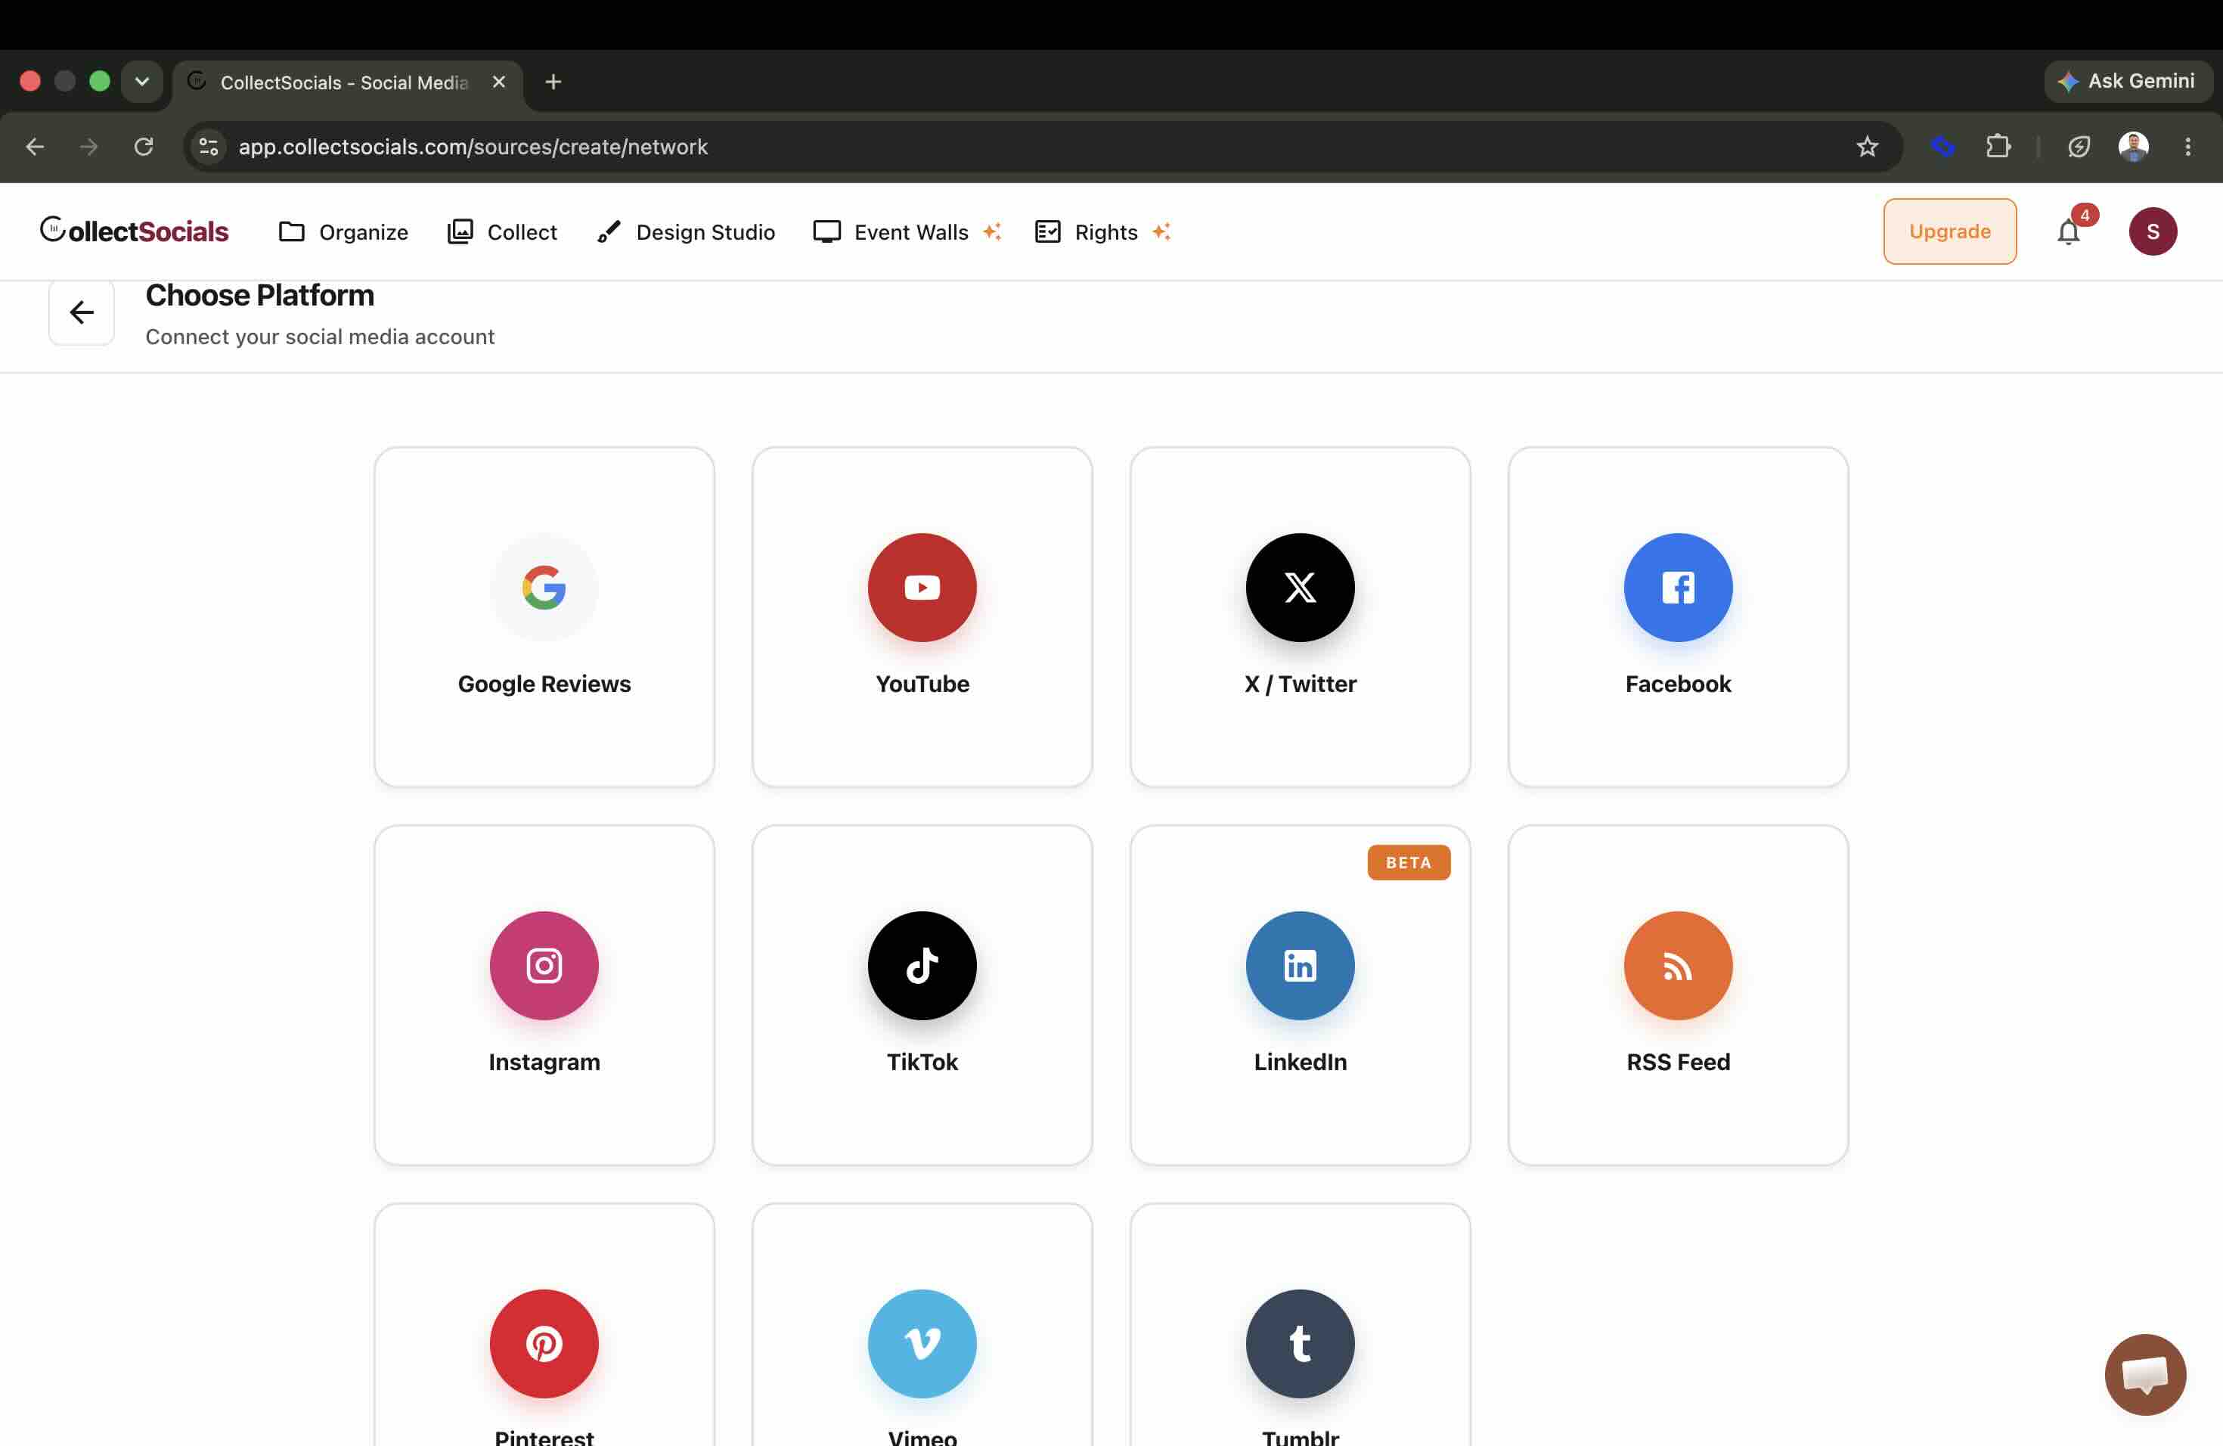Screen dimensions: 2223x1446
Task: Choose the Pinterest platform icon
Action: point(544,1344)
